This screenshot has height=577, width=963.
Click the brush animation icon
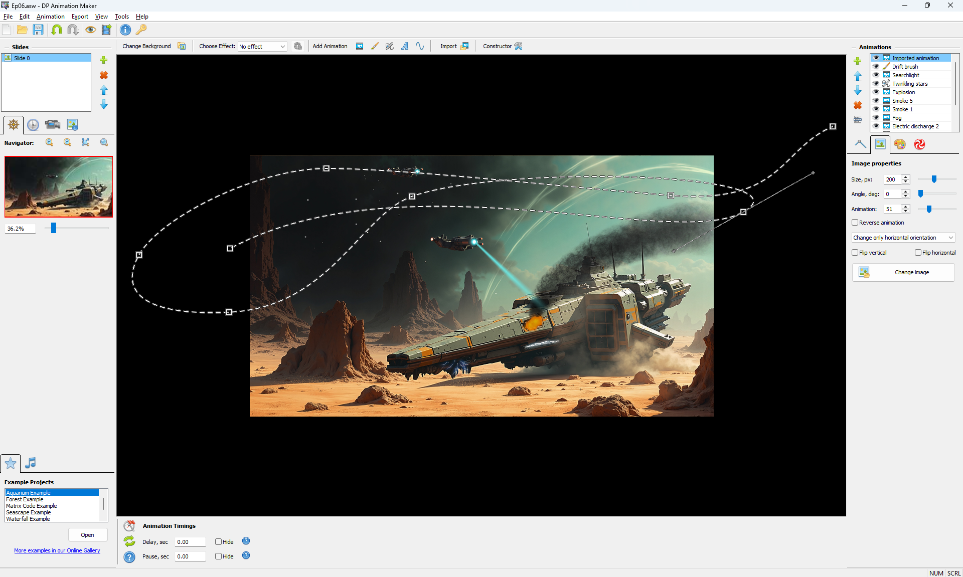click(375, 46)
